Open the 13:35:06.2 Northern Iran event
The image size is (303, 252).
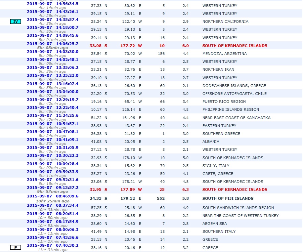53,67
